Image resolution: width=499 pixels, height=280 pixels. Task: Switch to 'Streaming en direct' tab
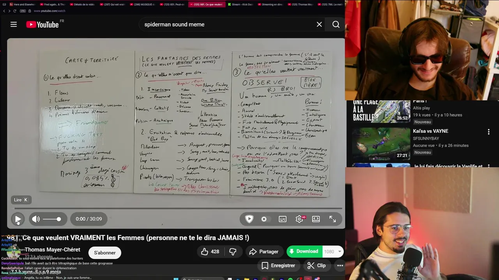point(270,4)
